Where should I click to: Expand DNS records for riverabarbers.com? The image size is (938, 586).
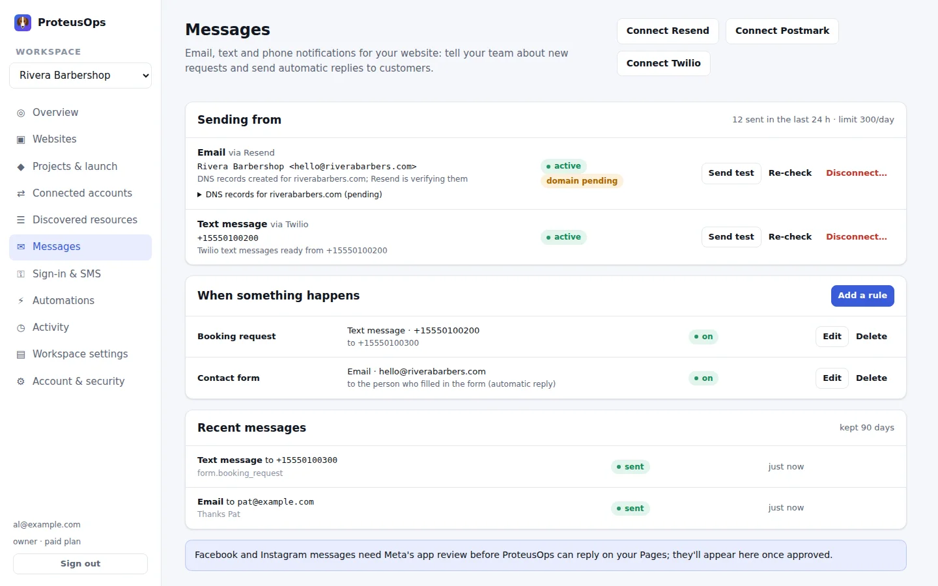(290, 195)
